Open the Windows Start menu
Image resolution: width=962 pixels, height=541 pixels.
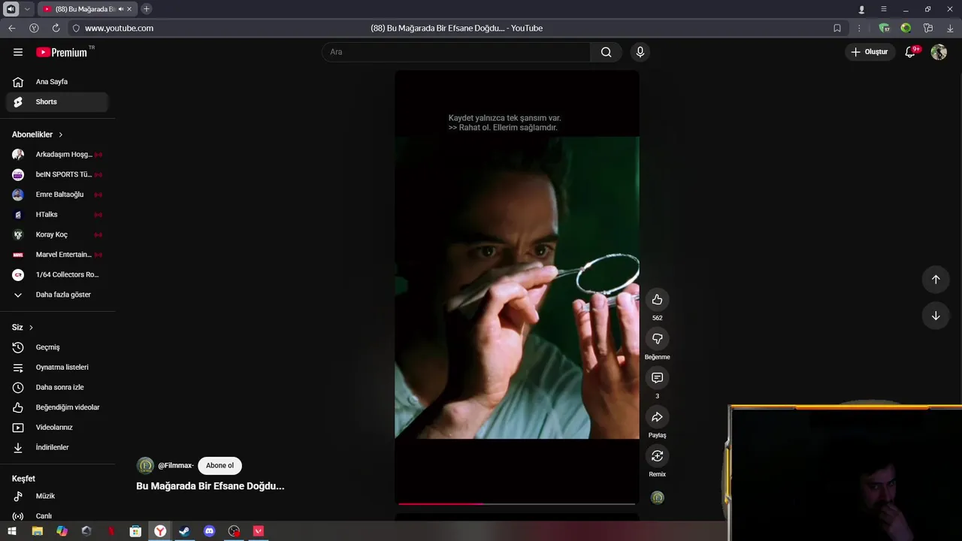pyautogui.click(x=12, y=531)
